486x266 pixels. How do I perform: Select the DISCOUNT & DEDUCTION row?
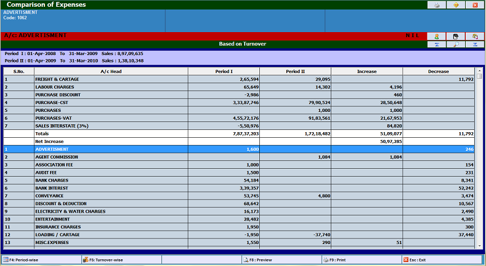click(239, 204)
